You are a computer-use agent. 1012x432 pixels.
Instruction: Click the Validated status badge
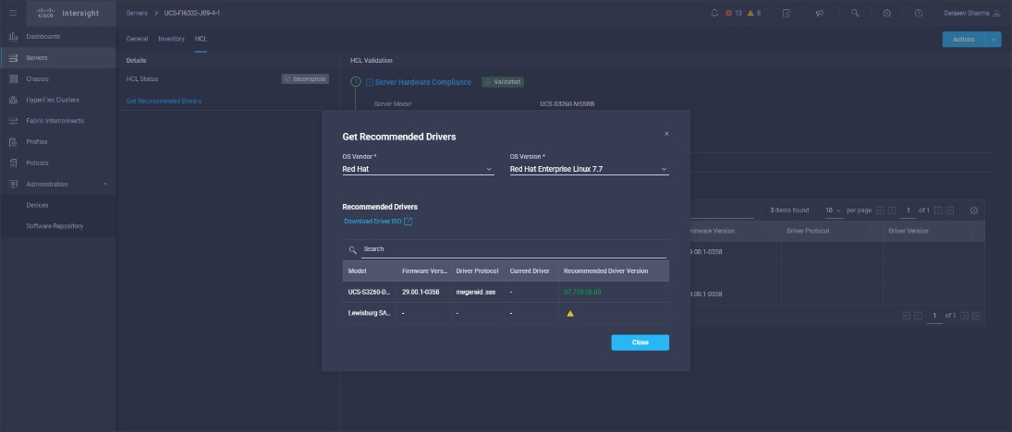[x=503, y=82]
